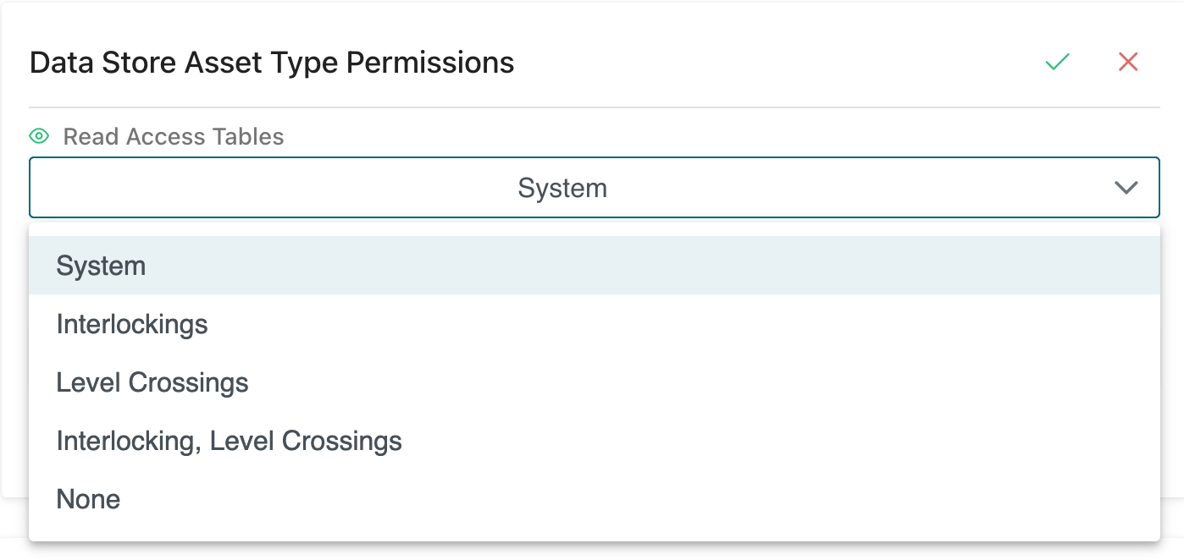This screenshot has height=560, width=1184.
Task: Choose the Level Crossings list entry
Action: click(152, 382)
